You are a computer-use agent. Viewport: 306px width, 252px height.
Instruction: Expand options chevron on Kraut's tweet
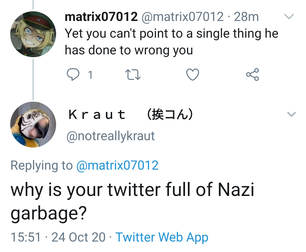click(291, 114)
